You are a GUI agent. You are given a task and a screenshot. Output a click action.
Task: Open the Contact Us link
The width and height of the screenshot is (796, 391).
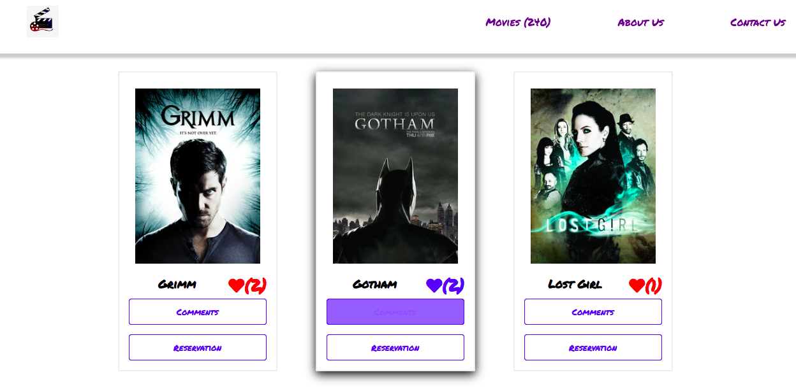758,22
